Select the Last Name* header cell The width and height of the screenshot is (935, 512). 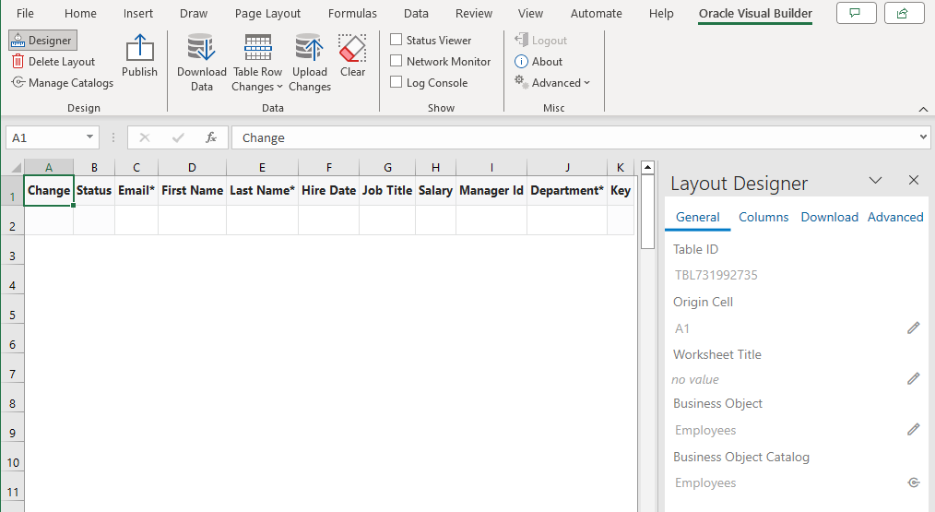click(x=263, y=190)
